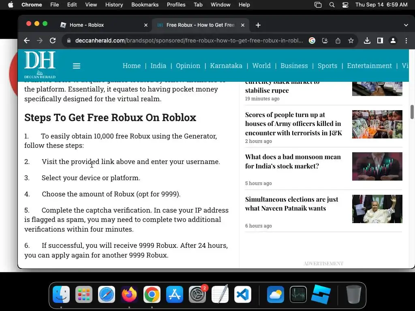Open the Chrome profile icon
415x311 pixels.
tap(393, 40)
